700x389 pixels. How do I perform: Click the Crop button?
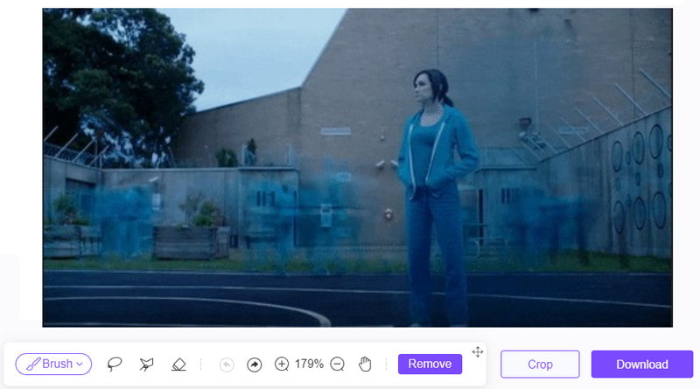point(540,364)
